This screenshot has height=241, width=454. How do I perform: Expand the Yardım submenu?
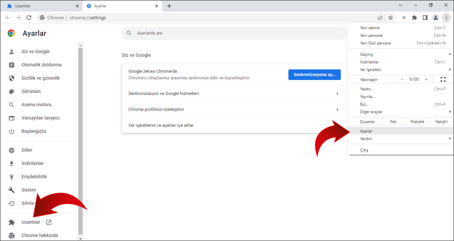click(x=401, y=138)
